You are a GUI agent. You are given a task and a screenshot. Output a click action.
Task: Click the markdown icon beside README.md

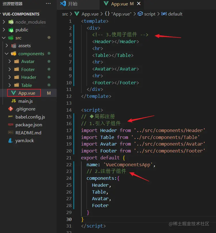coord(11,132)
